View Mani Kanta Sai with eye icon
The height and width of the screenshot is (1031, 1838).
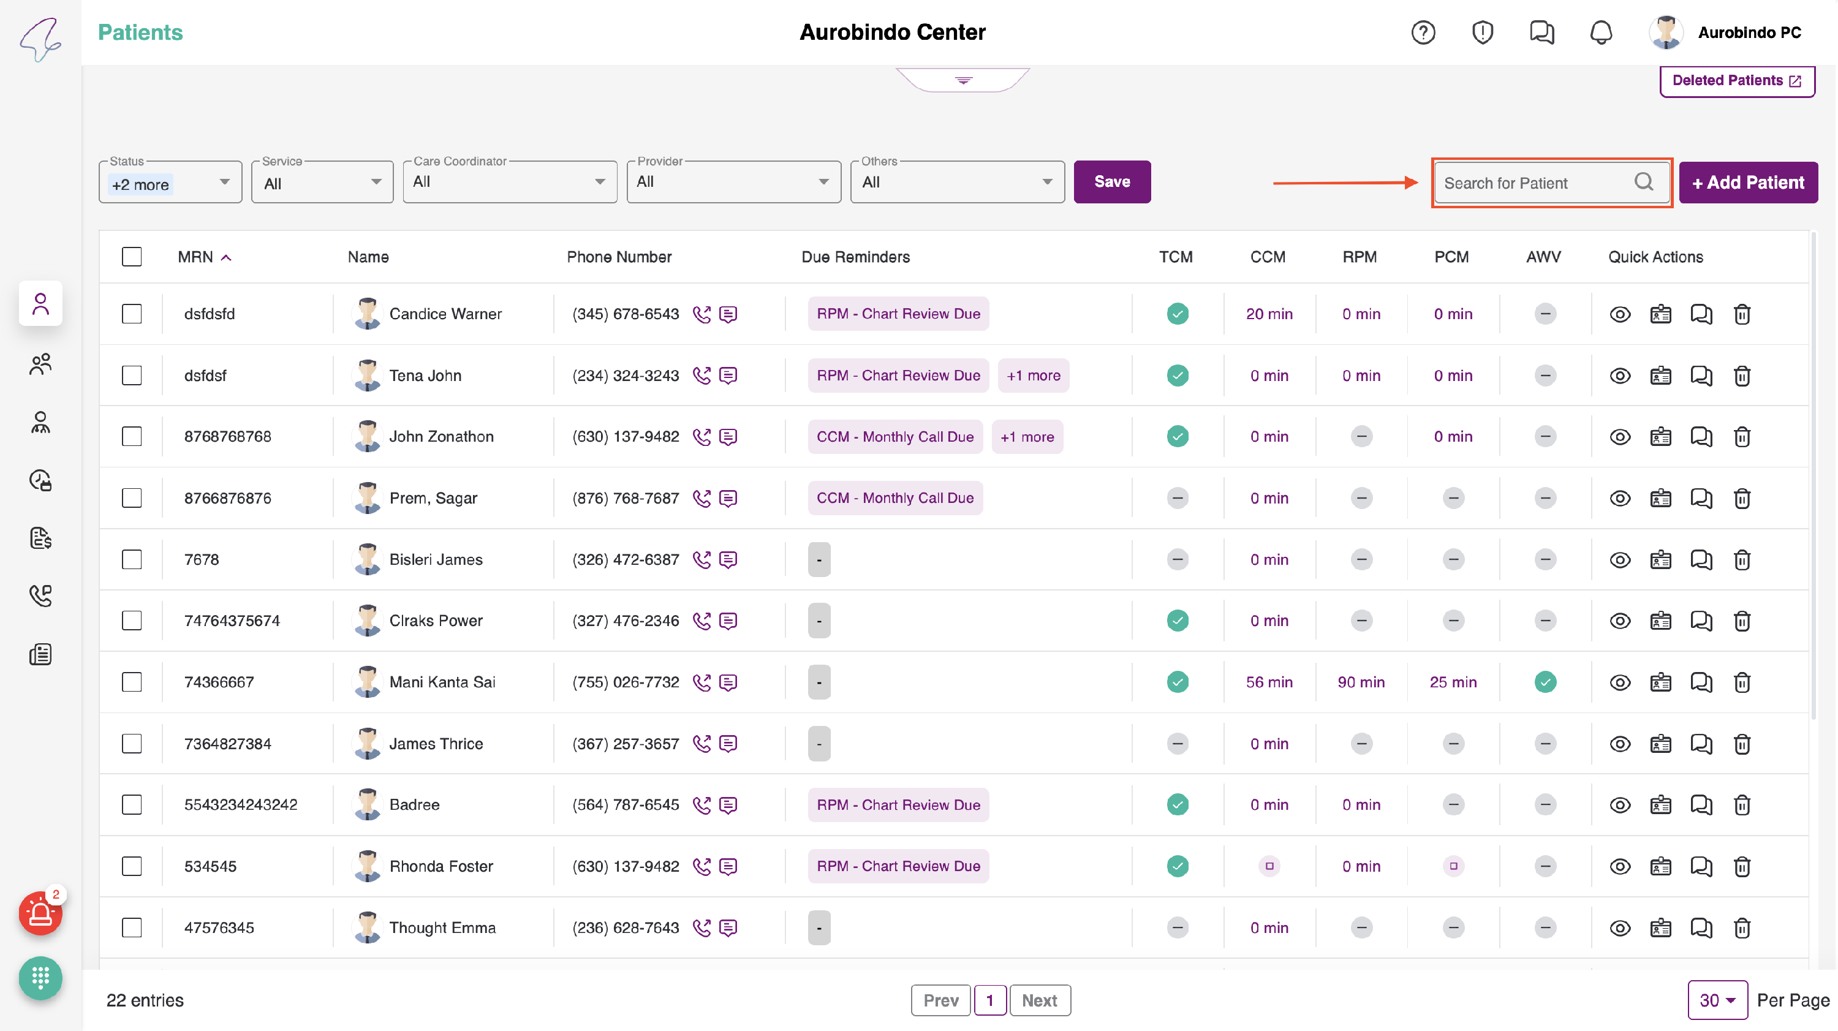tap(1620, 682)
